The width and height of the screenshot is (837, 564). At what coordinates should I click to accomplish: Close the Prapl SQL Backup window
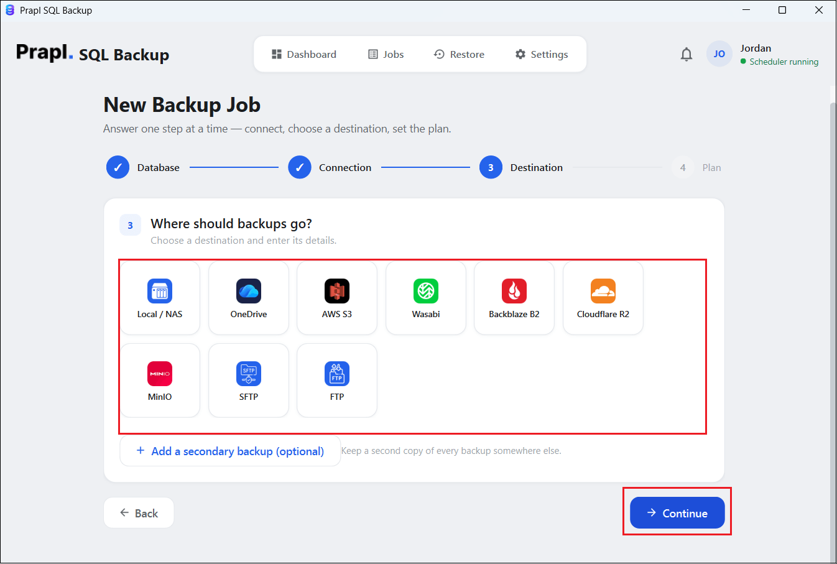(x=819, y=10)
